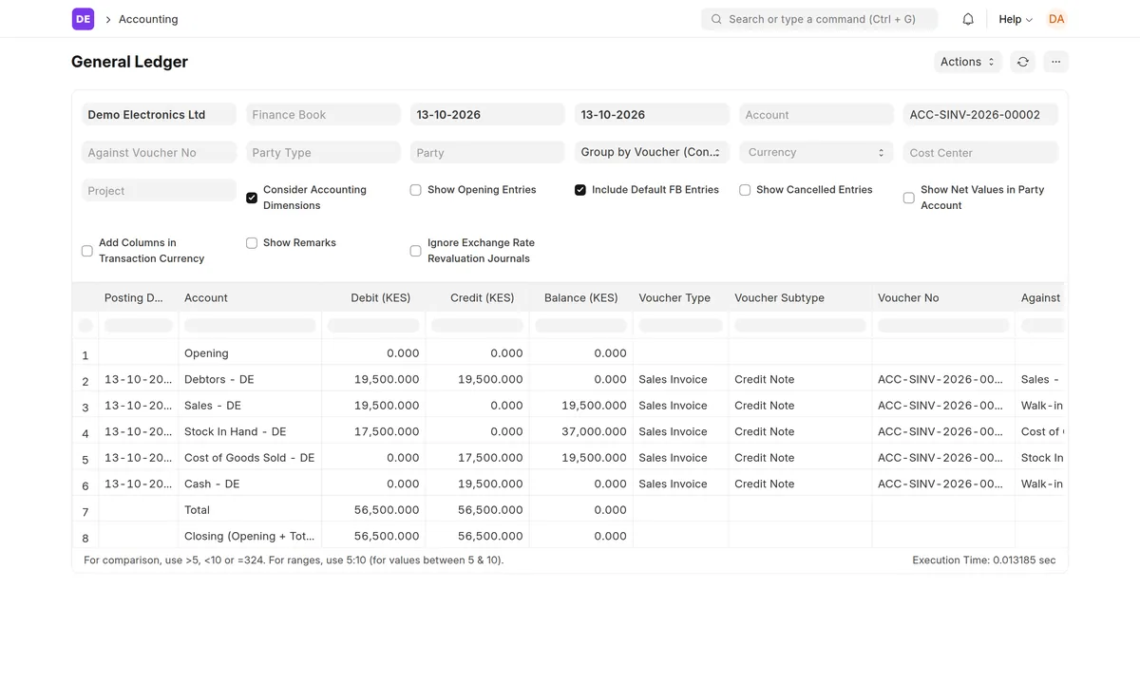Click the Debit (KES) column header
Viewport: 1140px width, 684px height.
pos(373,297)
